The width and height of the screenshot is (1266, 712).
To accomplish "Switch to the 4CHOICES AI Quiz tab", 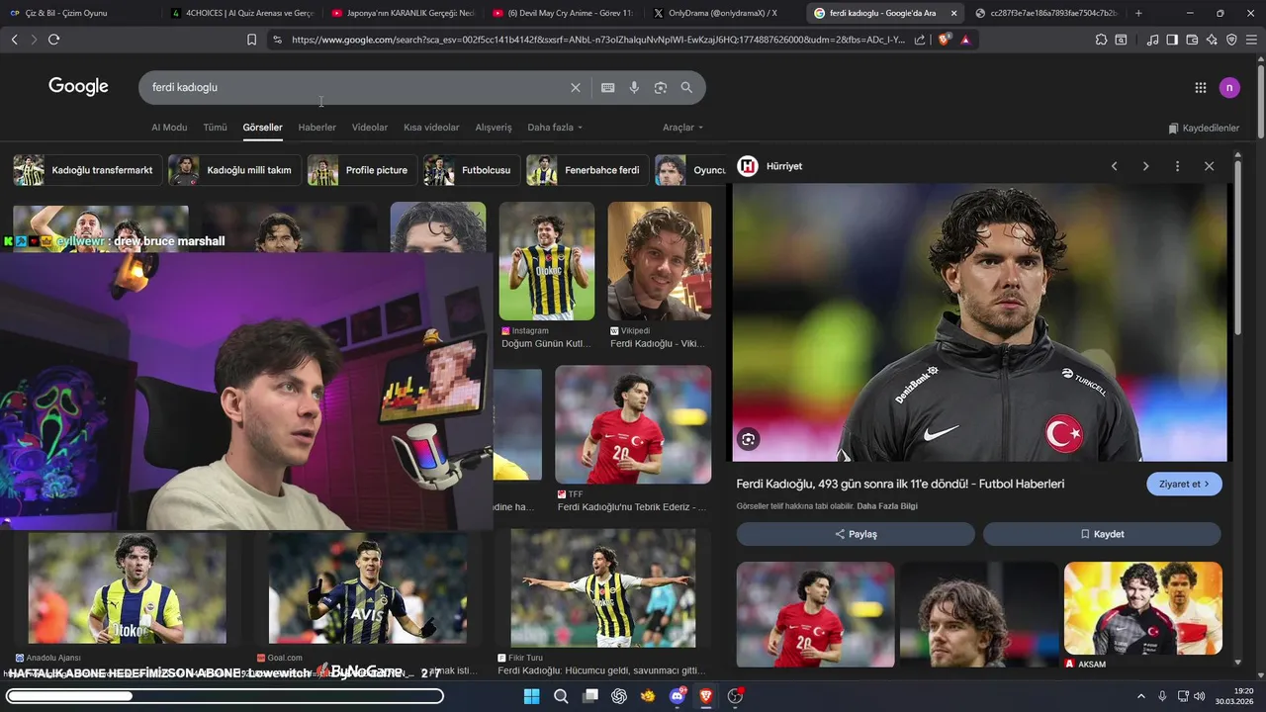I will 241,13.
